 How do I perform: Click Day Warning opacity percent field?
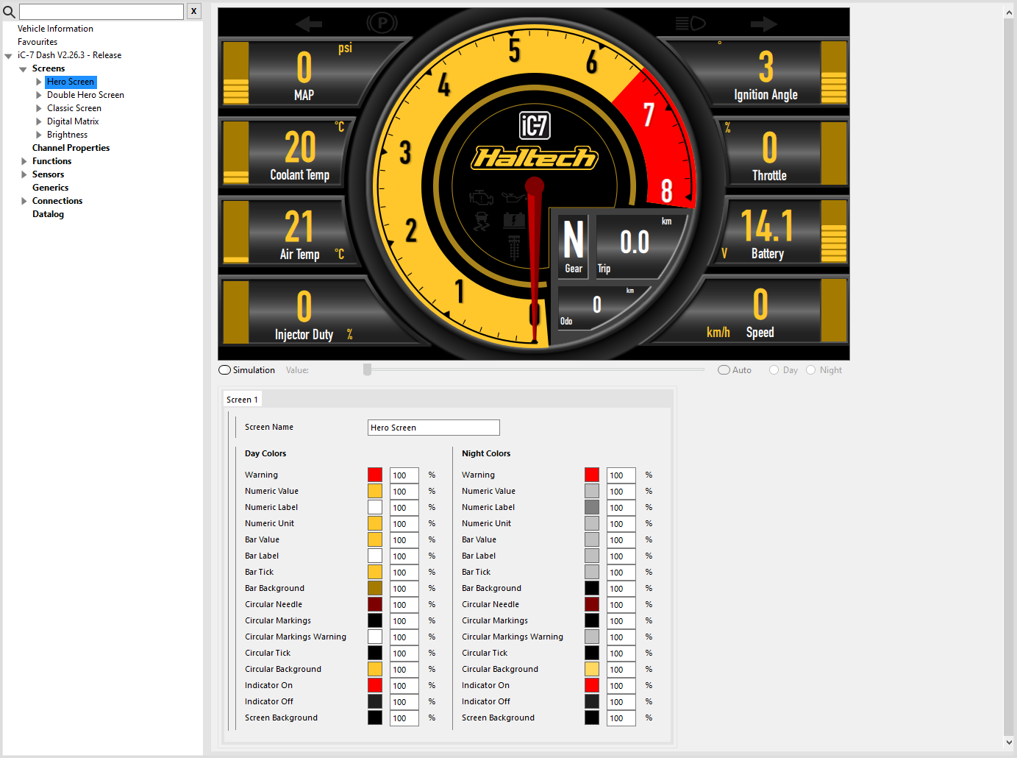(404, 475)
